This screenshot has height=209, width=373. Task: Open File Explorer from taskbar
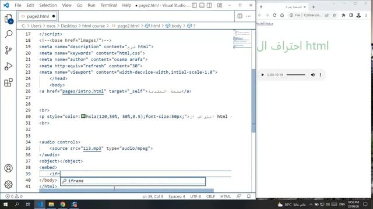51,204
